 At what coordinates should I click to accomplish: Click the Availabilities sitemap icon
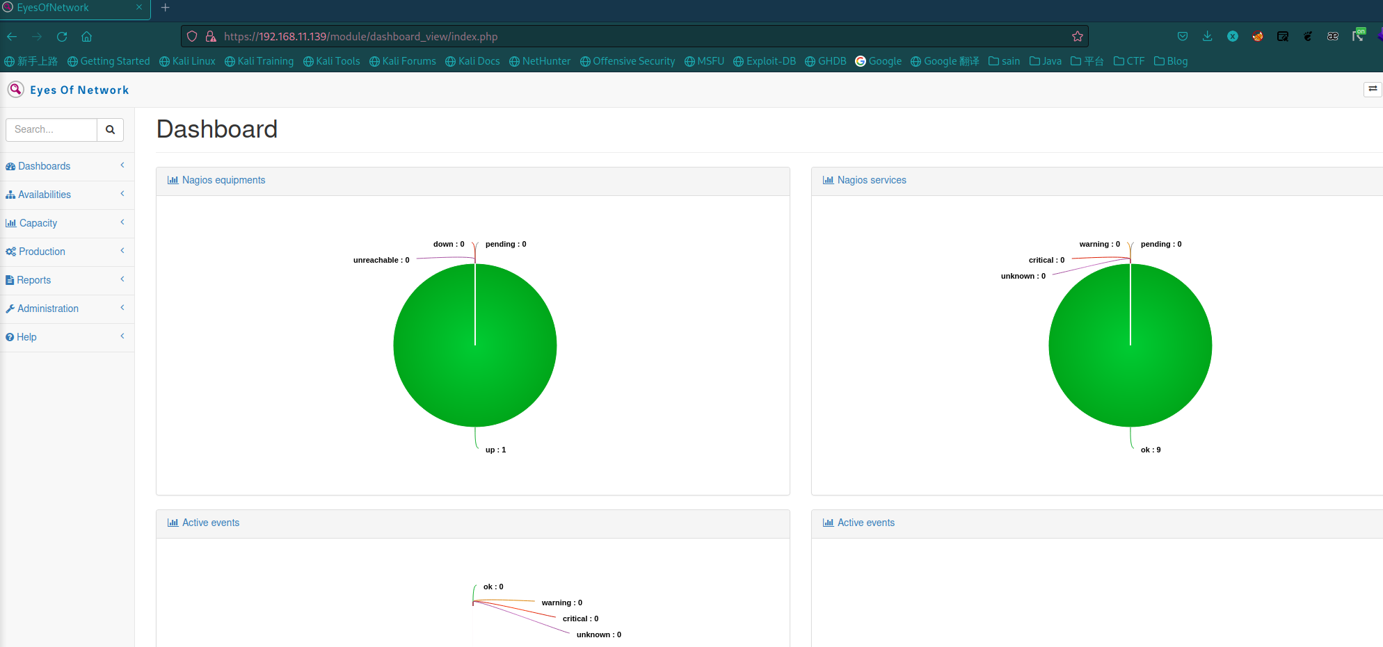(10, 195)
